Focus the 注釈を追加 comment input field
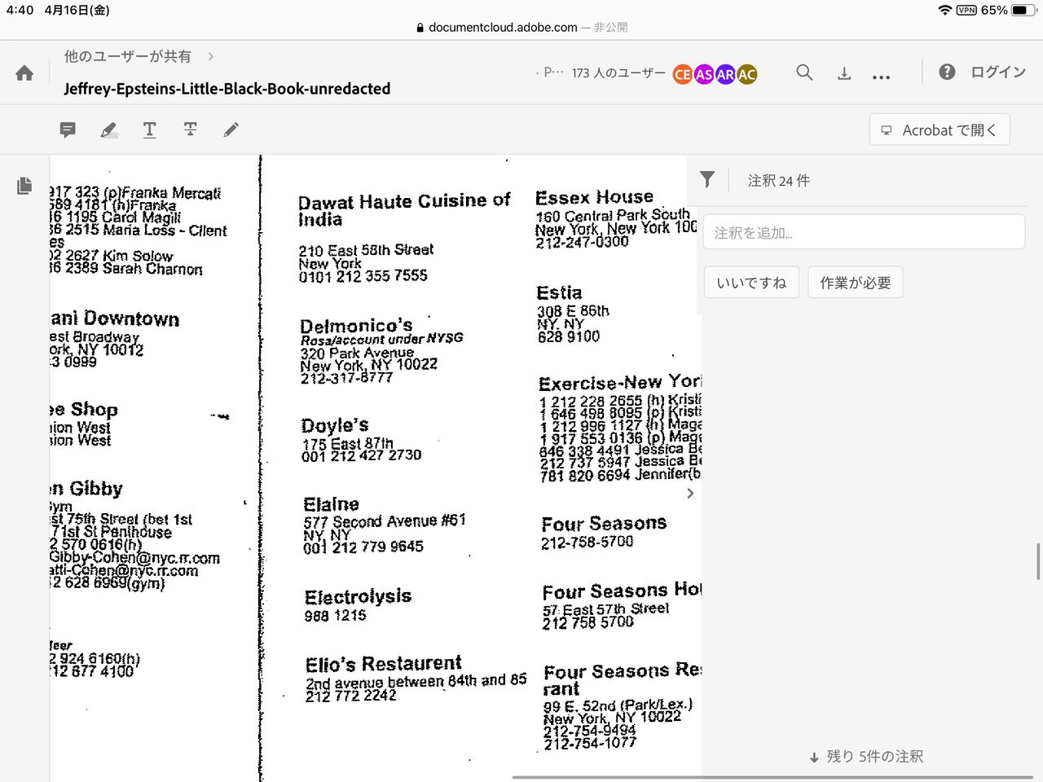The width and height of the screenshot is (1043, 782). tap(864, 232)
